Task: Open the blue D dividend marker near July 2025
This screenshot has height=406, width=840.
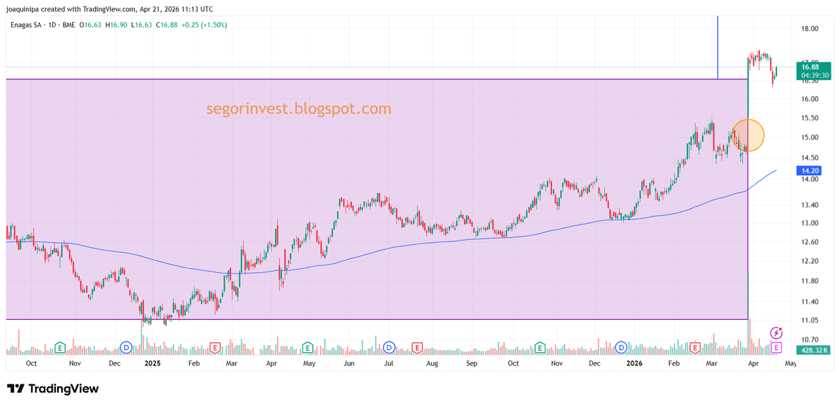Action: (x=388, y=347)
